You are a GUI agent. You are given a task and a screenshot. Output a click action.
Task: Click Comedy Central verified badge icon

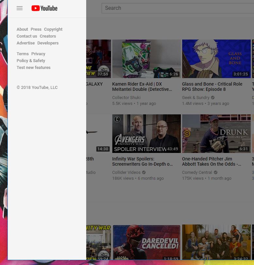coord(215,173)
